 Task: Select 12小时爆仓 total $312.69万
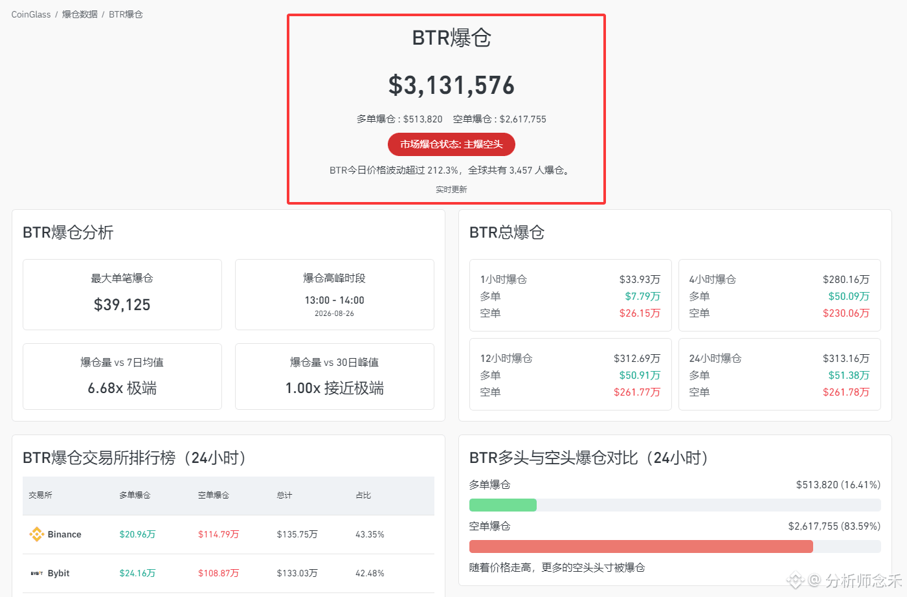pos(637,359)
